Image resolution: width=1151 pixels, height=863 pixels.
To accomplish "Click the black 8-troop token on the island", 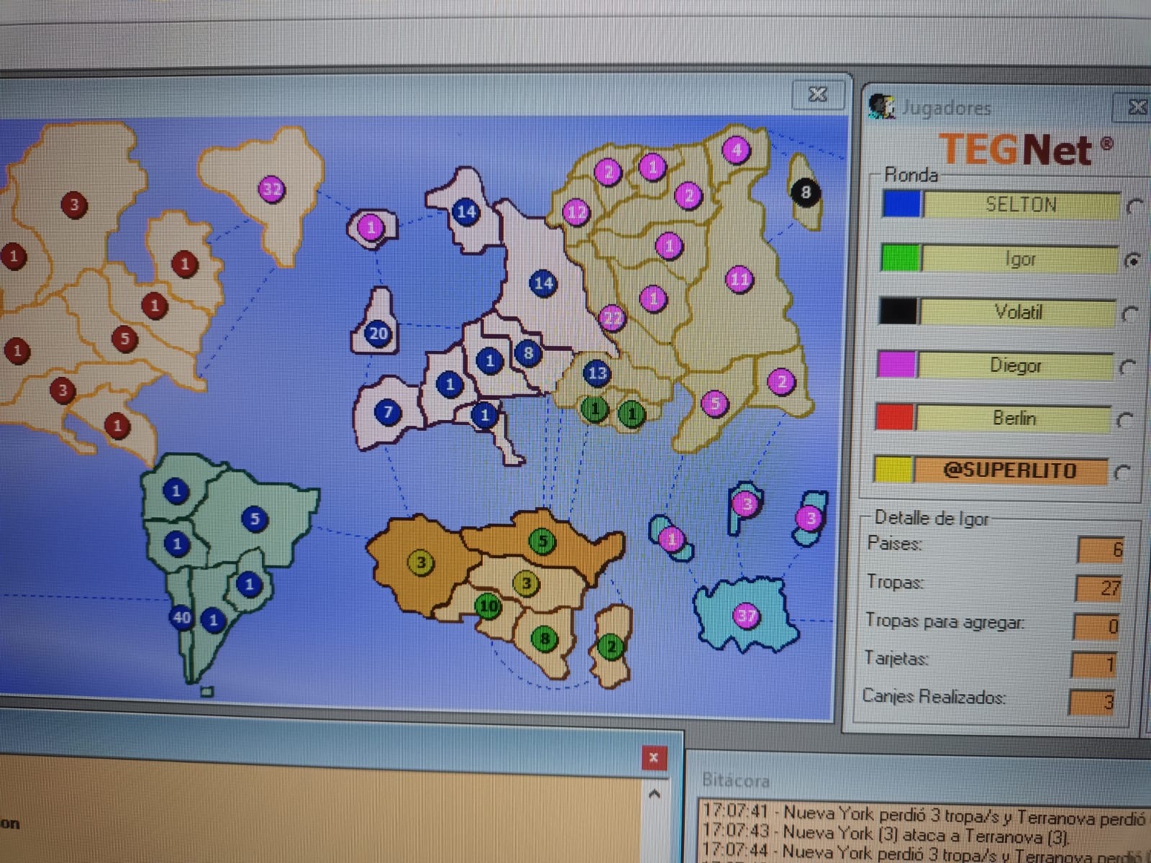I will (x=805, y=192).
